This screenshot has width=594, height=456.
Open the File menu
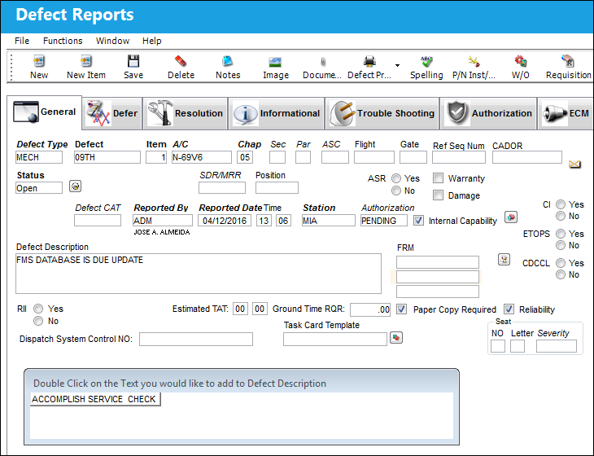22,41
